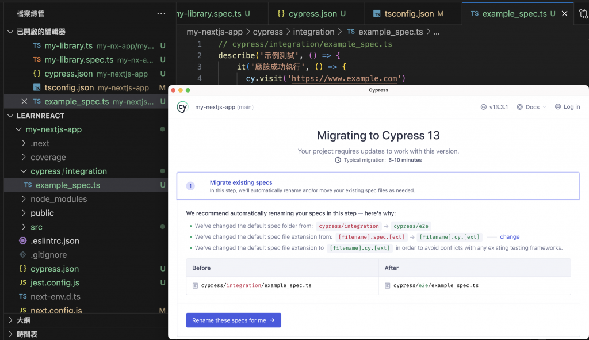The height and width of the screenshot is (340, 589).
Task: Click my-nextjs-app in breadcrumb
Action: [215, 32]
